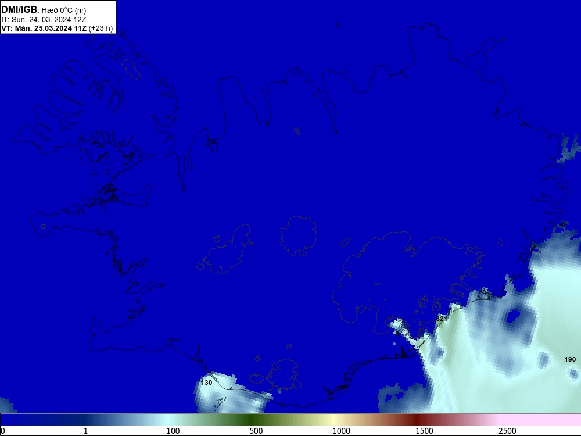Screen dimensions: 581x436
Task: Click the 321 value label on map
Action: pyautogui.click(x=442, y=319)
